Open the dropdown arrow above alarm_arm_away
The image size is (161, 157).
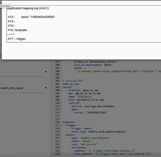click(46, 72)
